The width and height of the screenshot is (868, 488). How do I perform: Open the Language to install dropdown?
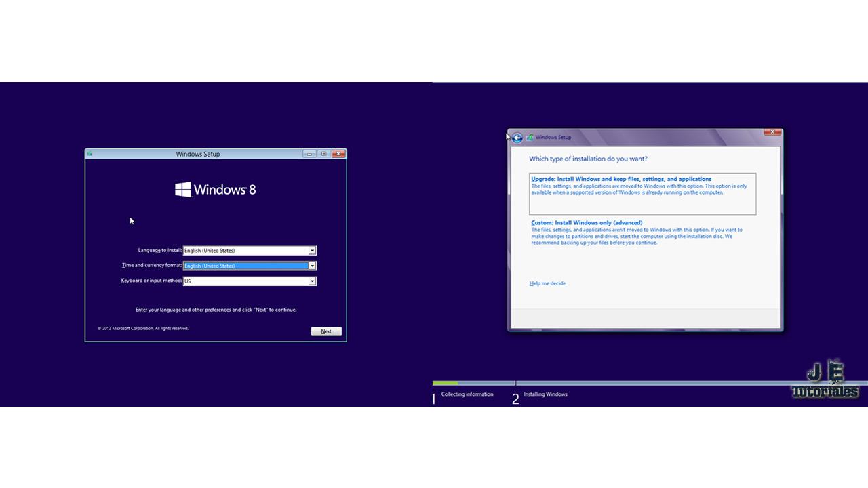click(x=250, y=251)
